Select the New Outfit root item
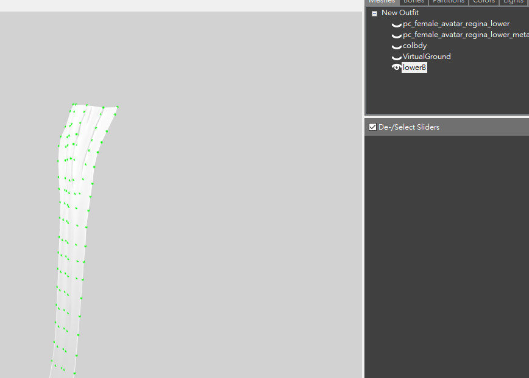 click(400, 13)
